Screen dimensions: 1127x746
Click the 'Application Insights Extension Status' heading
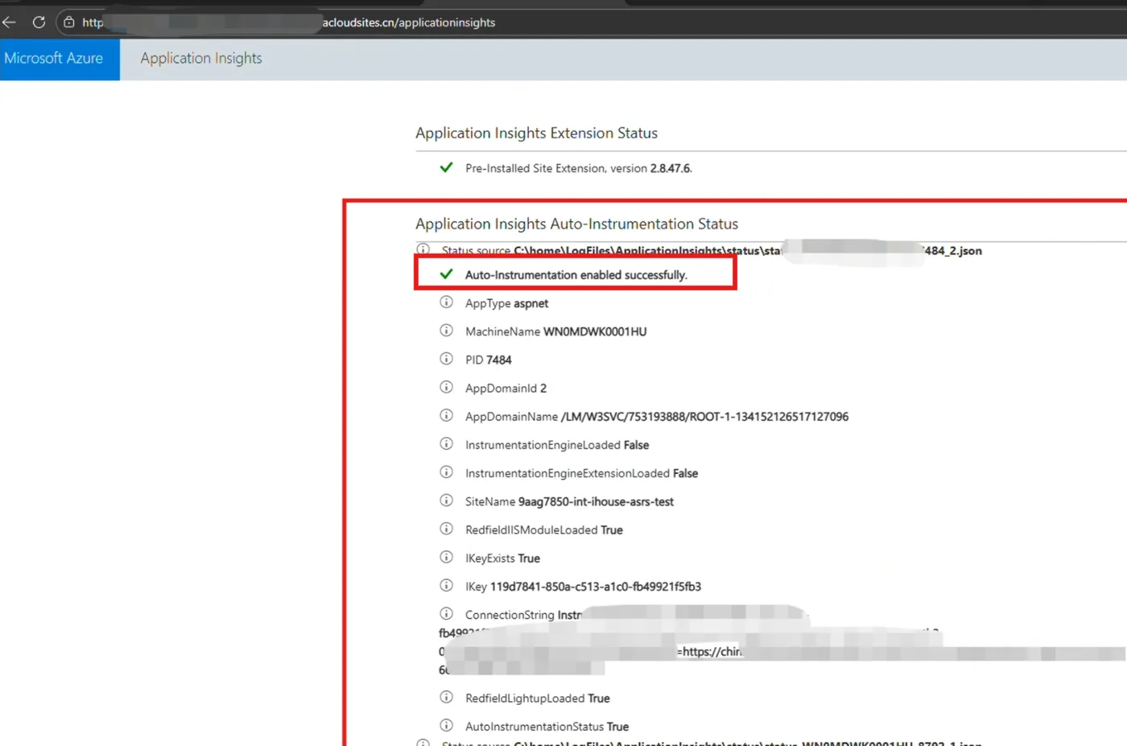tap(536, 134)
